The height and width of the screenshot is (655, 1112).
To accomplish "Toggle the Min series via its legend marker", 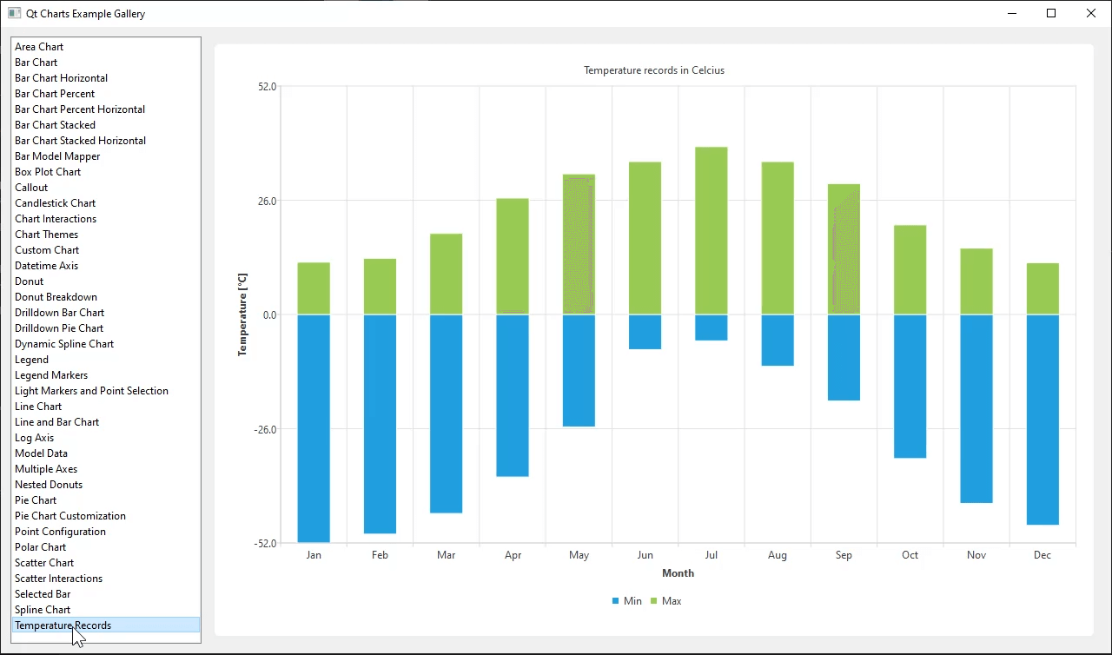I will [626, 600].
